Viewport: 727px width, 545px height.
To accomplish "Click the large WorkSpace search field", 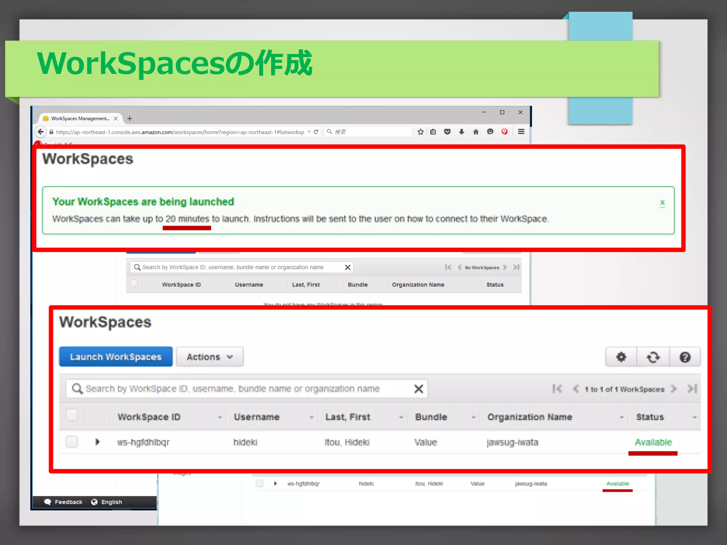I will coord(247,389).
